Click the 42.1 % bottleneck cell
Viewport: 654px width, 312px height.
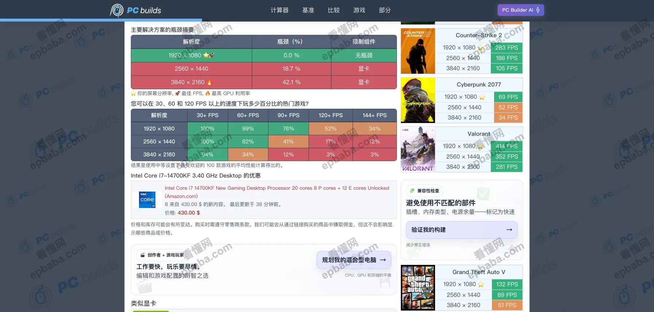pos(291,82)
